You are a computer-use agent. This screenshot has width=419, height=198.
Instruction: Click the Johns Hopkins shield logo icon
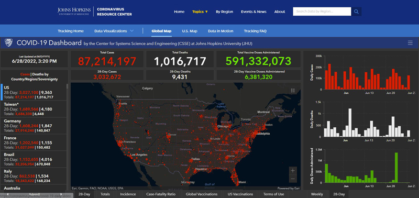click(8, 43)
